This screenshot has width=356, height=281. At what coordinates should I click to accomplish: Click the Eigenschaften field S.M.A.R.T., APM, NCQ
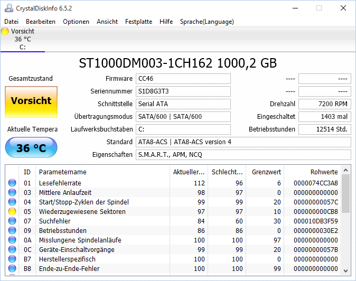click(243, 155)
